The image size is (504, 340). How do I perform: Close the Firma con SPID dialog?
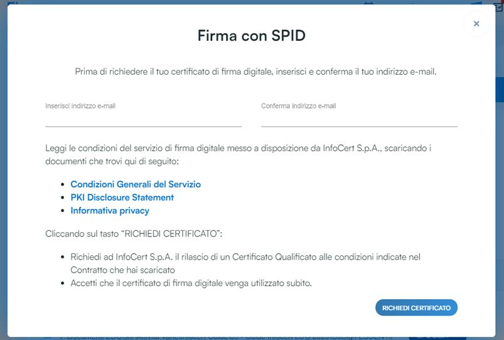pyautogui.click(x=476, y=24)
